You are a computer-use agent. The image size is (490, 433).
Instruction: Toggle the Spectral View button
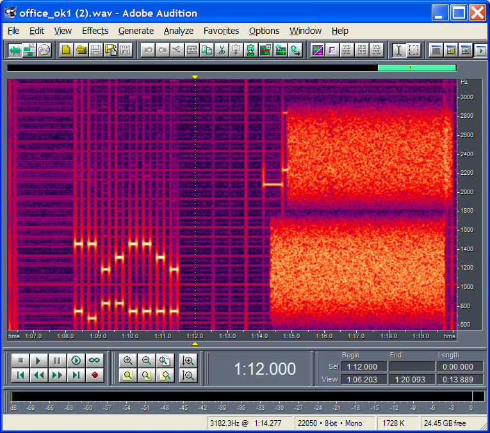318,50
